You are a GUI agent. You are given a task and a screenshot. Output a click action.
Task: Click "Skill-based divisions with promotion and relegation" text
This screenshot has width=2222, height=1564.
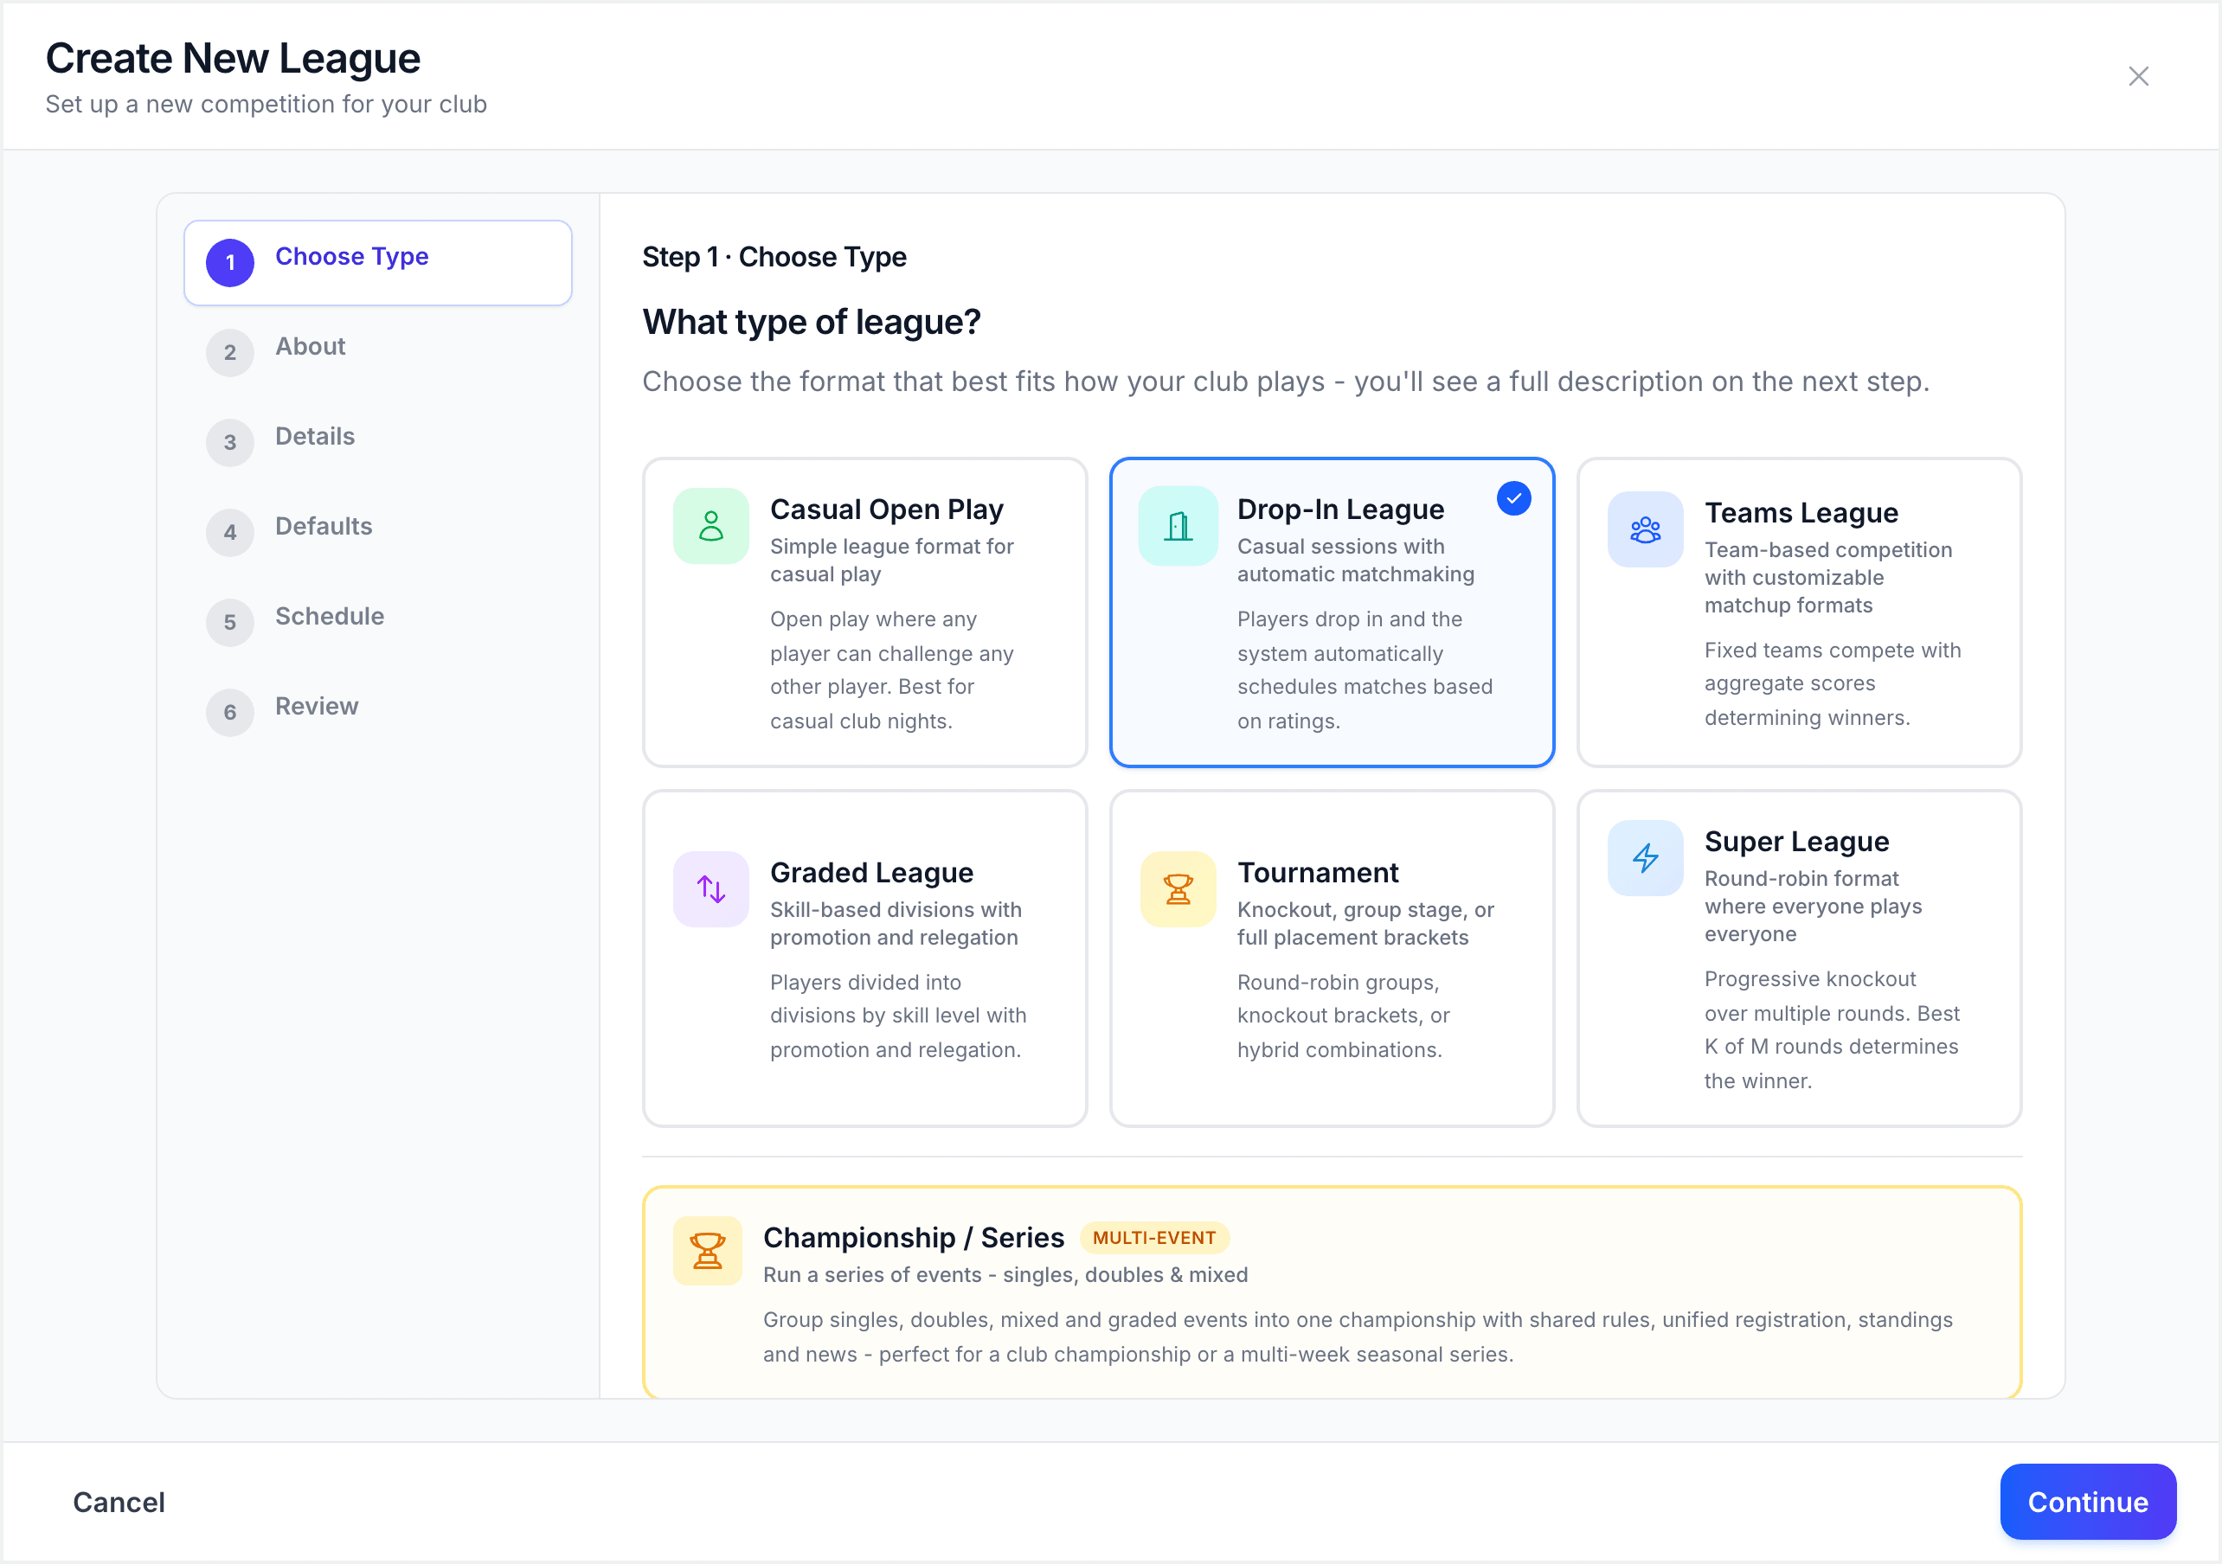tap(896, 923)
